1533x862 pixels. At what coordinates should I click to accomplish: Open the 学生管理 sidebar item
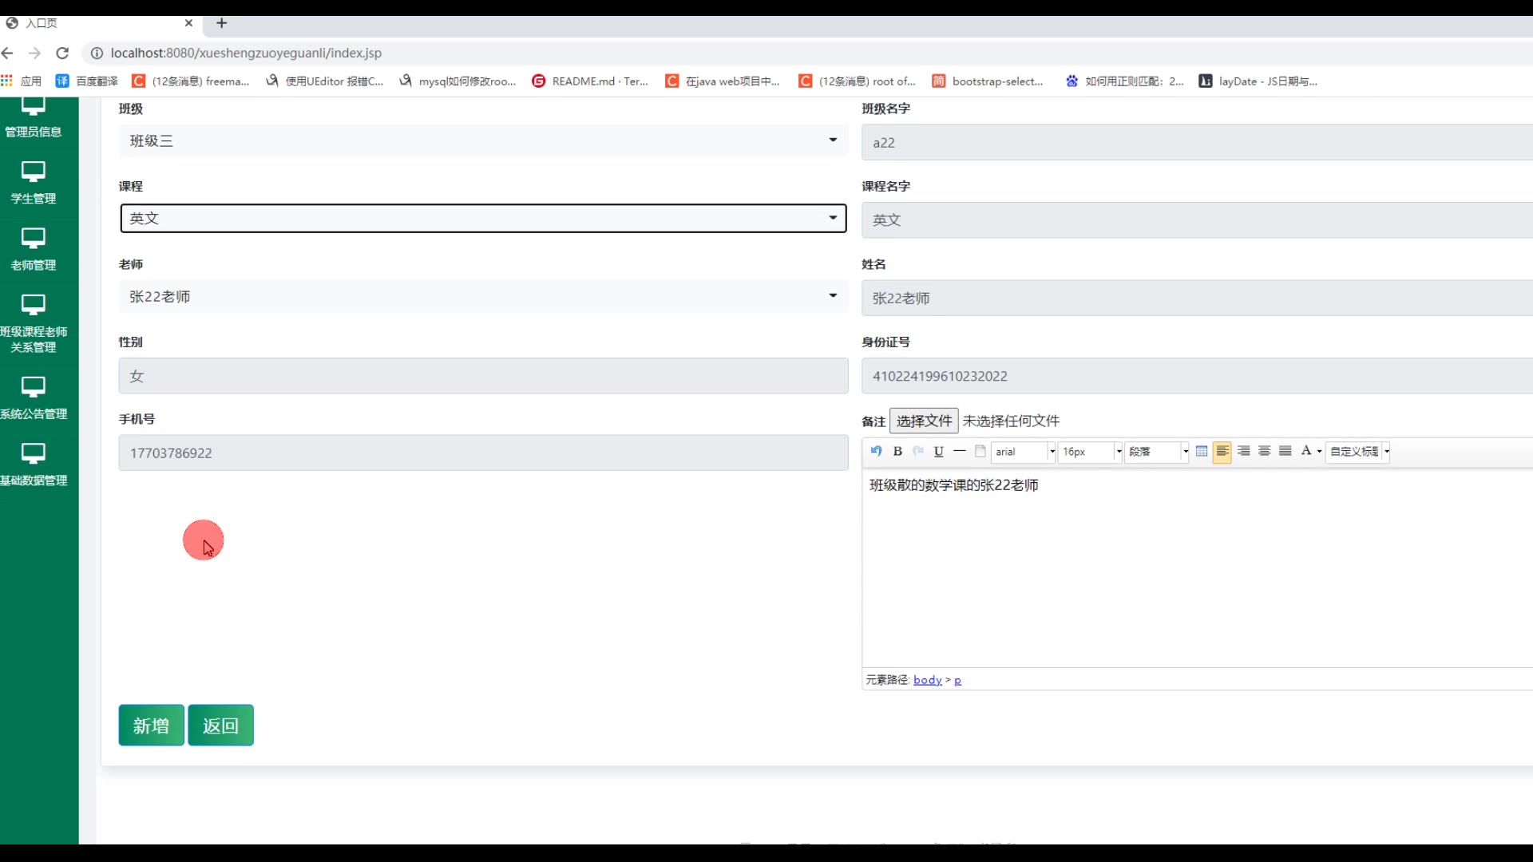34,183
